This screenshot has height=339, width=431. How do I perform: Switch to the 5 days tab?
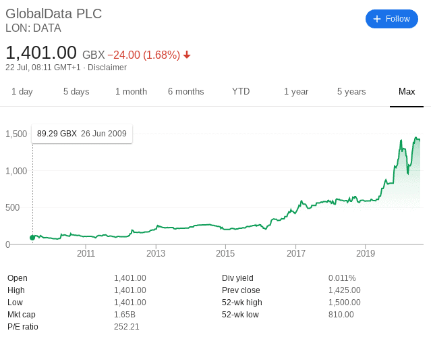[x=76, y=91]
